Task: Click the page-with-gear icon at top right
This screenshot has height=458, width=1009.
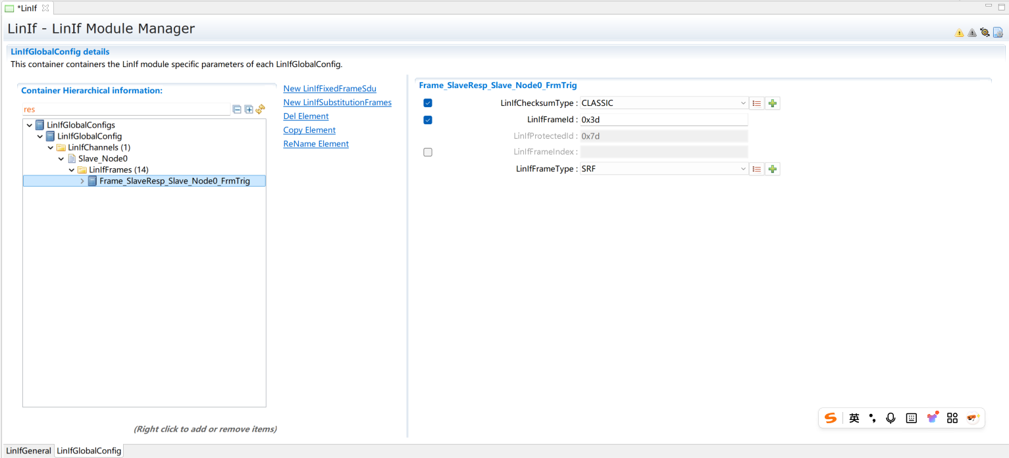Action: coord(998,32)
